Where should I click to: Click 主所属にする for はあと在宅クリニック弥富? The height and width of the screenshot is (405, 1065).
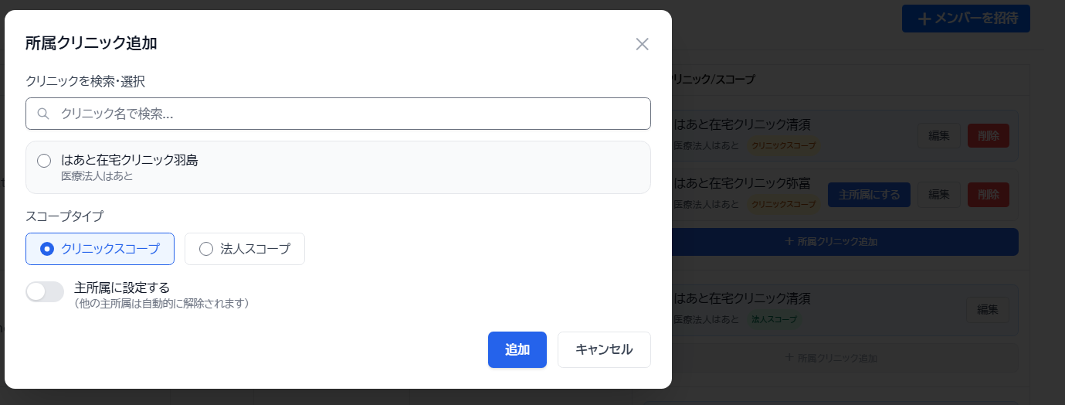869,195
